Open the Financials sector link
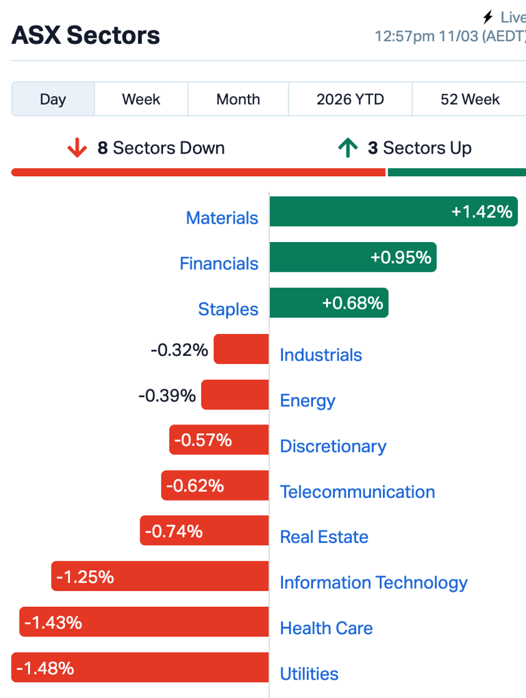The image size is (526, 698). (218, 263)
